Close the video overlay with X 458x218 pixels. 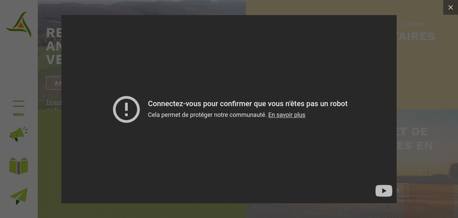[451, 7]
